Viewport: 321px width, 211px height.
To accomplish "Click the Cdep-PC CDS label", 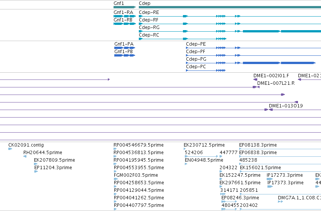I will pos(196,67).
